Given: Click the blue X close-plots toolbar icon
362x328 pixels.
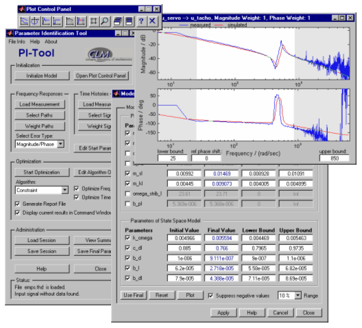Looking at the screenshot, I should click(x=152, y=21).
